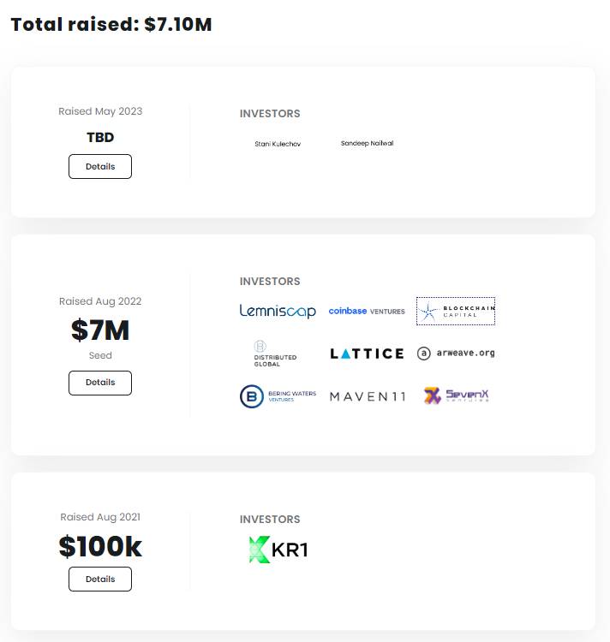Open the Lattice investor logo
Screen dimensions: 610x642
coord(367,354)
